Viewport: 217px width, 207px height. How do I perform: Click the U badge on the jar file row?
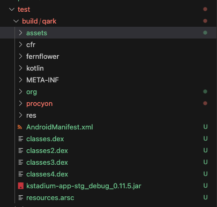pos(205,186)
